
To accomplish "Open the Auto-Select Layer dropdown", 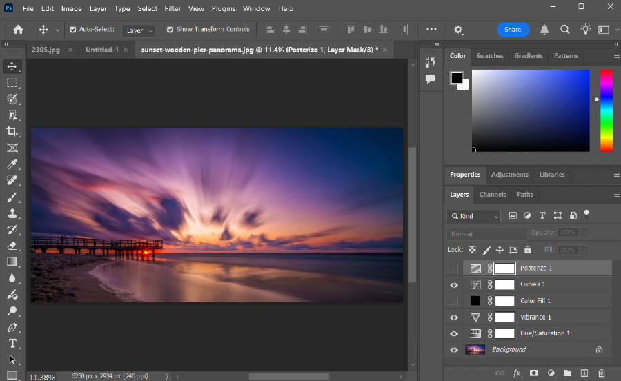I will point(139,30).
